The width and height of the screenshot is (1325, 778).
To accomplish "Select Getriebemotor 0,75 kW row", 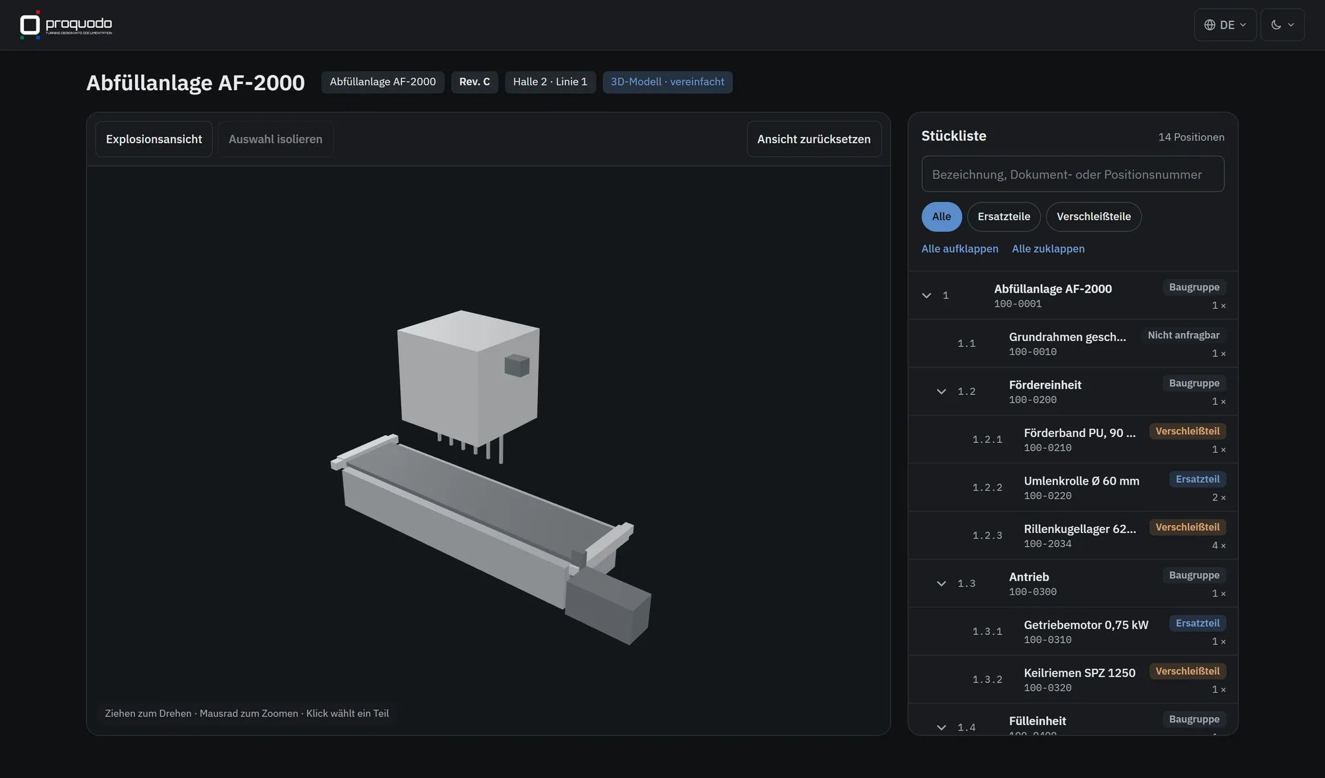I will coord(1073,632).
